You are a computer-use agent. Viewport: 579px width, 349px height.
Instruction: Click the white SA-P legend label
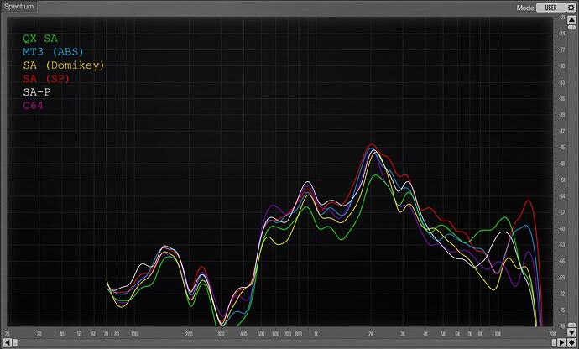click(x=37, y=91)
